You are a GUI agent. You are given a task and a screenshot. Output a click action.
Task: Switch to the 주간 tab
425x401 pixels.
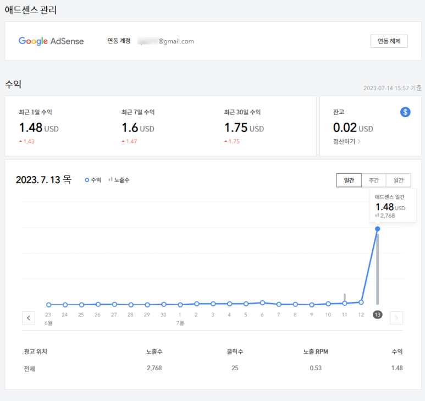point(374,180)
